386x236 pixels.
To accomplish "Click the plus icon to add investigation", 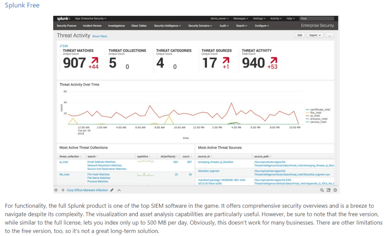I will click(x=63, y=190).
